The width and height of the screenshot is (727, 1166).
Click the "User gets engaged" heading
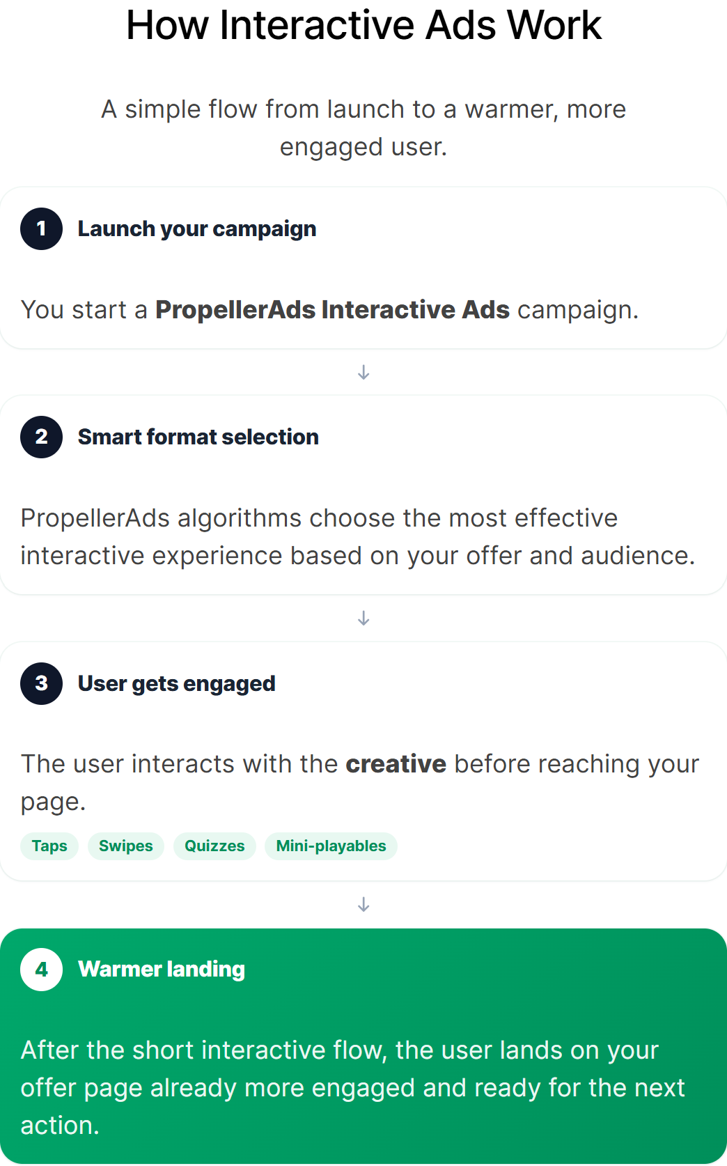(x=177, y=684)
